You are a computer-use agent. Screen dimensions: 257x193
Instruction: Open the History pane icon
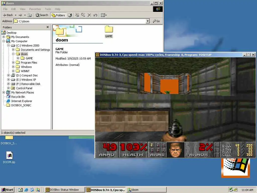tap(70, 15)
